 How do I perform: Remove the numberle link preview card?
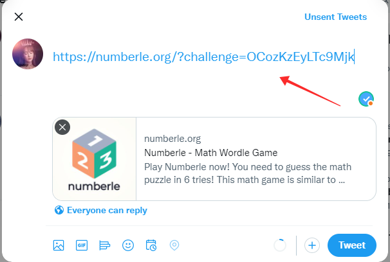pyautogui.click(x=62, y=127)
